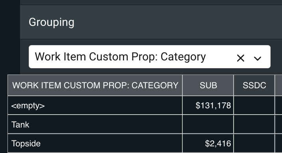The image size is (282, 153).
Task: Click the cell after SSDC in <empty> row
Action: tap(278, 106)
